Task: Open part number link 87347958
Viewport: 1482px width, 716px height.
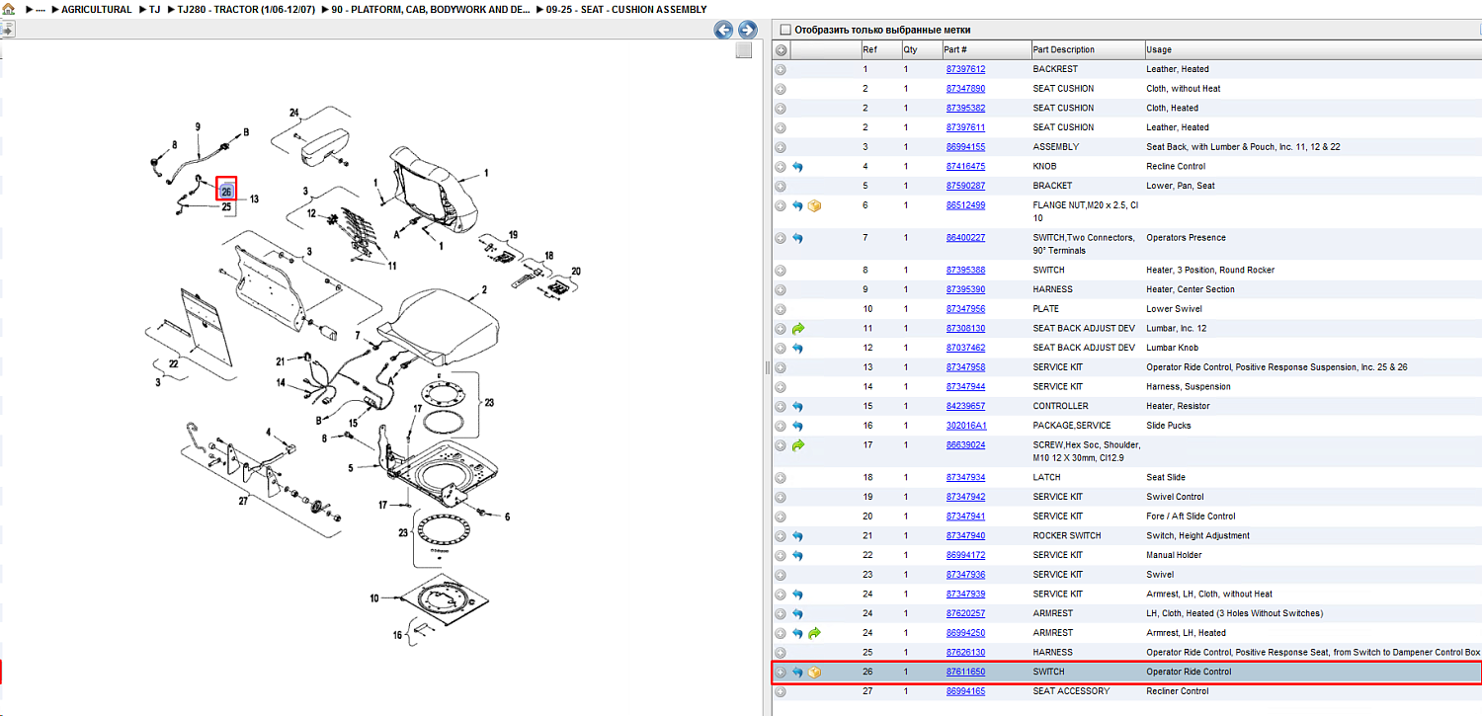Action: coord(965,367)
